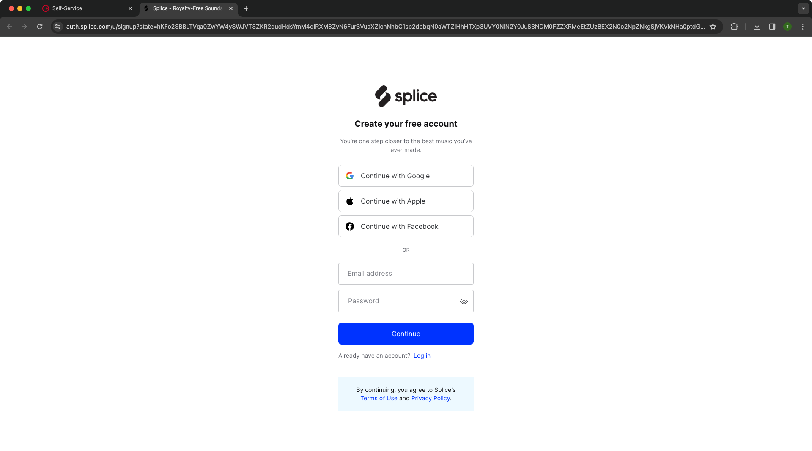The image size is (812, 451).
Task: Focus the Email address field
Action: tap(406, 274)
